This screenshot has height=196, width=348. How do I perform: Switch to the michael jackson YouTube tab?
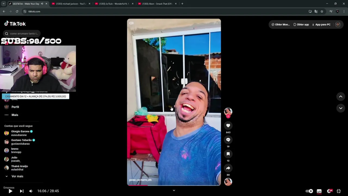[70, 4]
